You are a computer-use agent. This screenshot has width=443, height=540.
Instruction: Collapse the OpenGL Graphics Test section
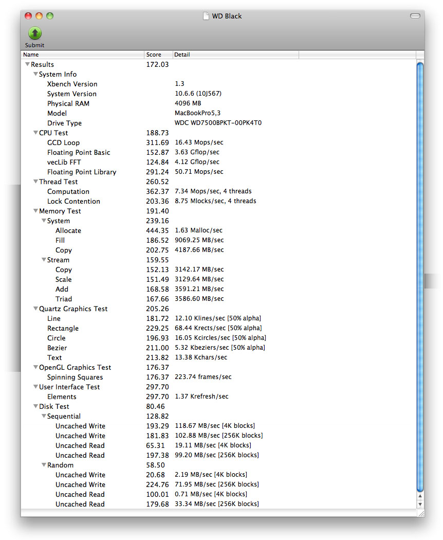(35, 367)
